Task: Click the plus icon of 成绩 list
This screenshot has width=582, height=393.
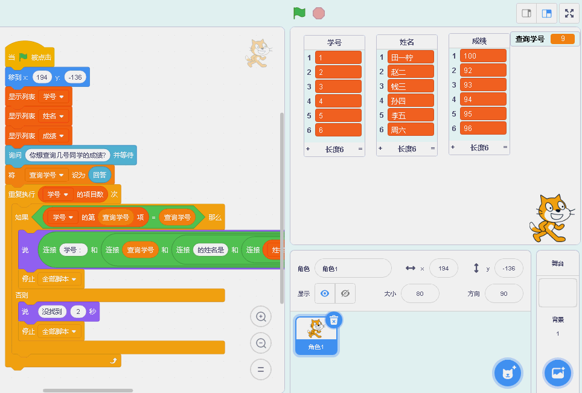Action: point(452,147)
